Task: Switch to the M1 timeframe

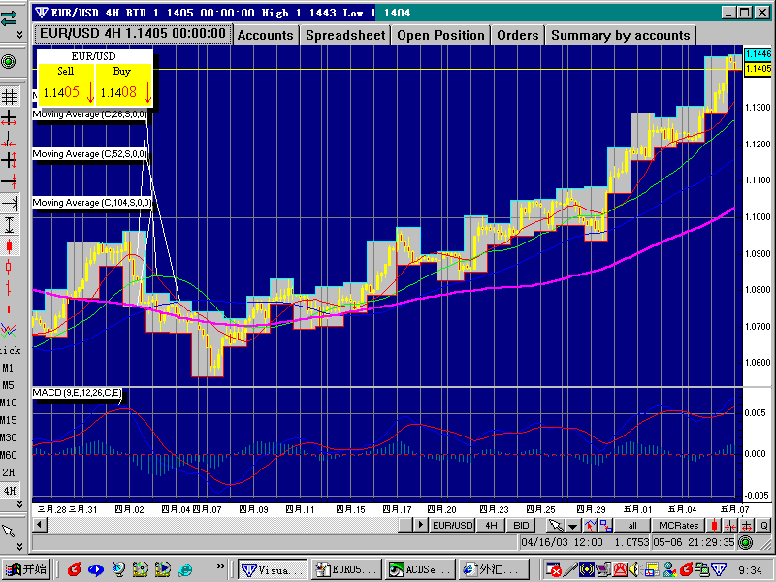Action: (8, 368)
